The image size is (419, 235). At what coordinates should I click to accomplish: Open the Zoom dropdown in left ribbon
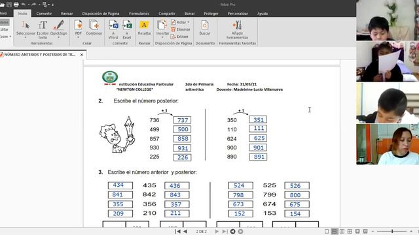click(5, 37)
